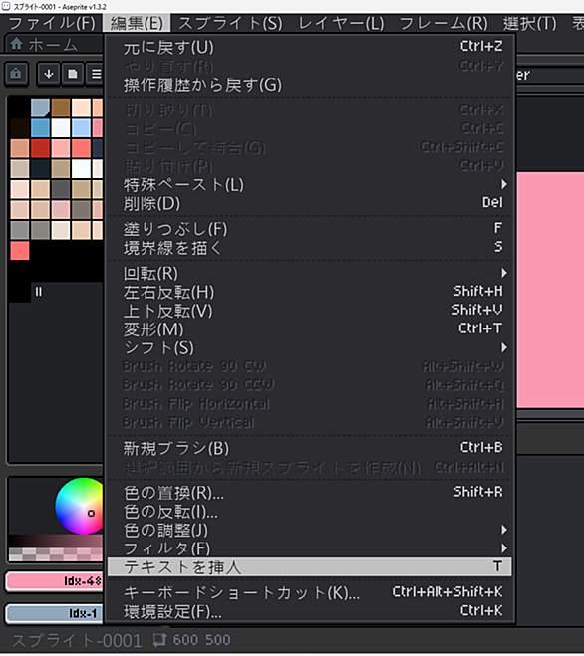Screen dimensions: 584x656
Task: Click the home icon on ホーム tab
Action: [x=17, y=44]
